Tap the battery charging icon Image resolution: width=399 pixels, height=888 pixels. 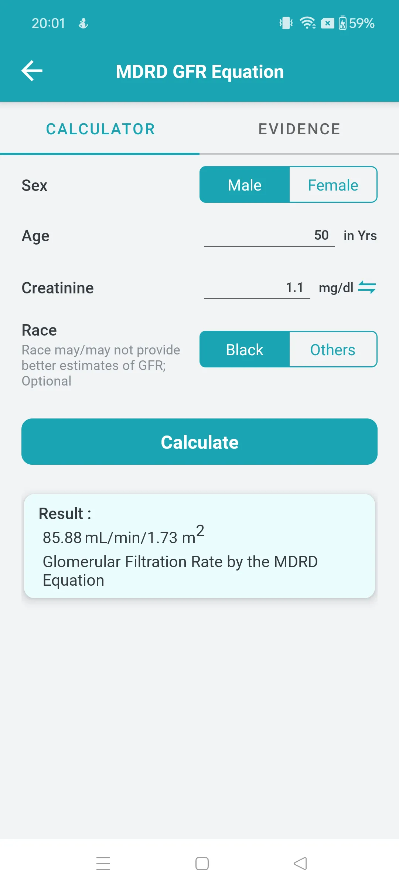click(x=342, y=23)
